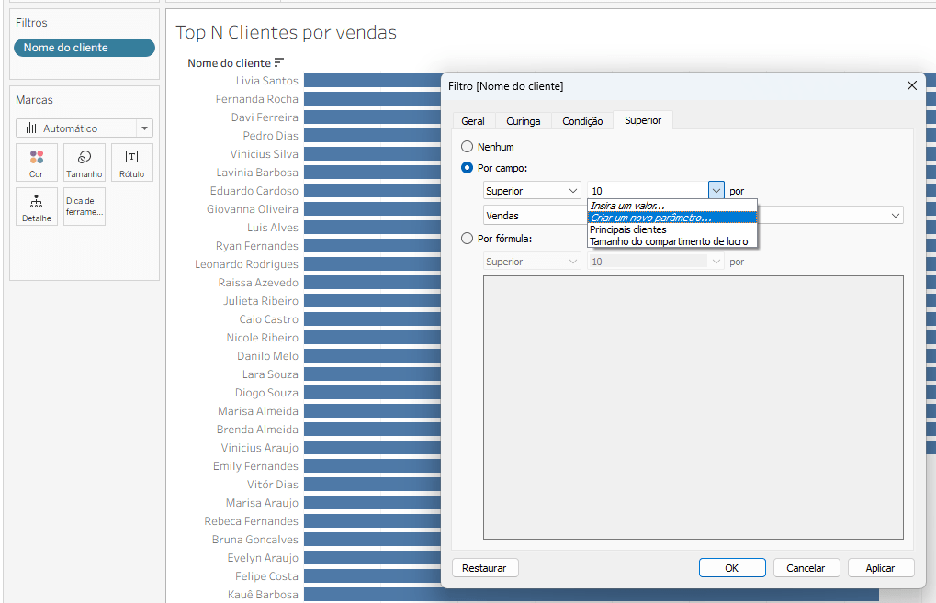Choose Principais clientes from the list
Image resolution: width=936 pixels, height=603 pixels.
tap(628, 229)
